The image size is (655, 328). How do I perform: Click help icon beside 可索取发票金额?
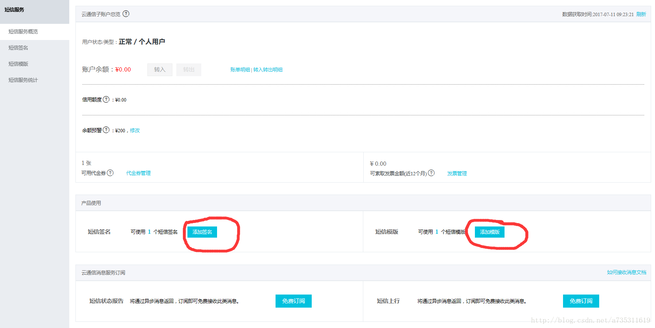(x=431, y=173)
